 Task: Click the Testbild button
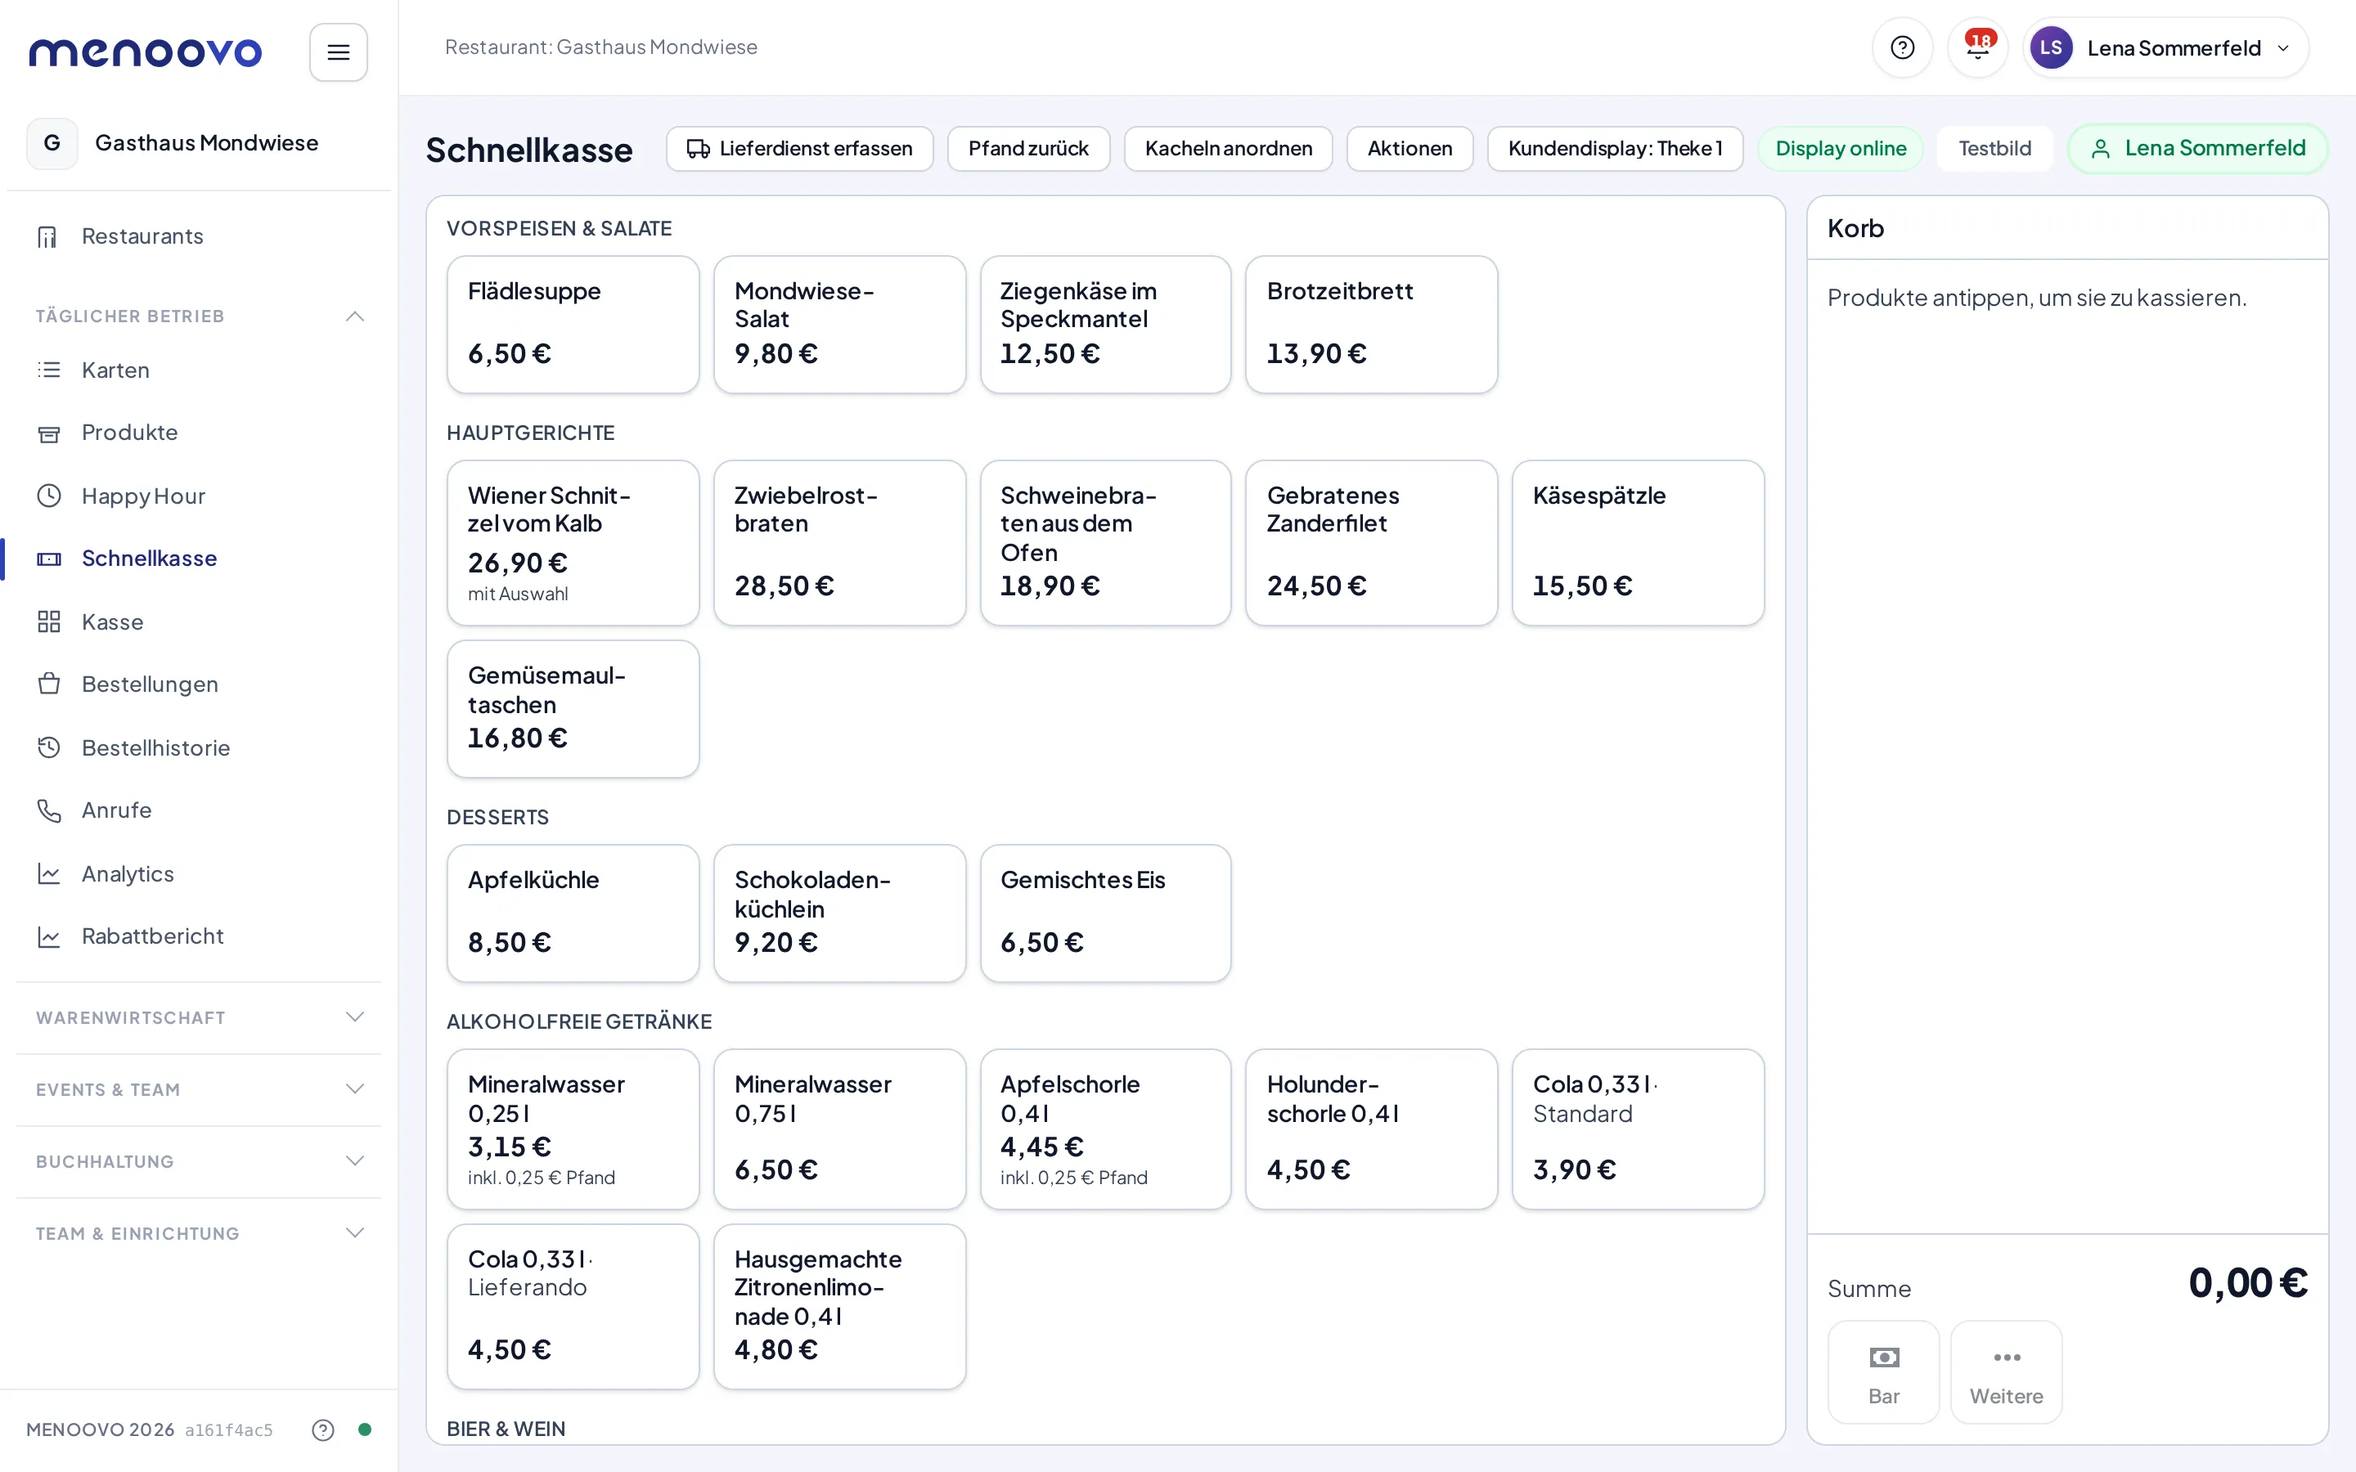1994,149
